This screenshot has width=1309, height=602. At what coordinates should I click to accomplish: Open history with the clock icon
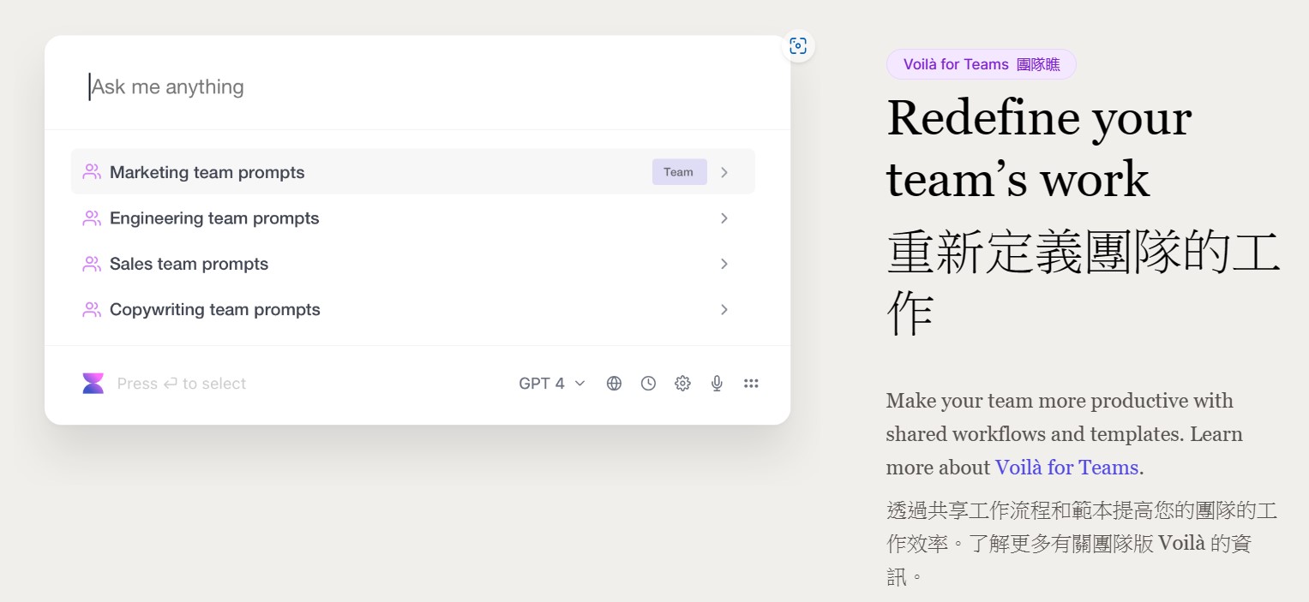[648, 384]
